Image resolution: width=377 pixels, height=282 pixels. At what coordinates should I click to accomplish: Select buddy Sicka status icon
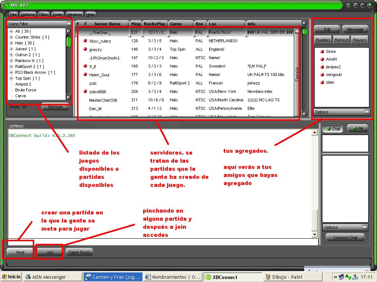[x=323, y=51]
